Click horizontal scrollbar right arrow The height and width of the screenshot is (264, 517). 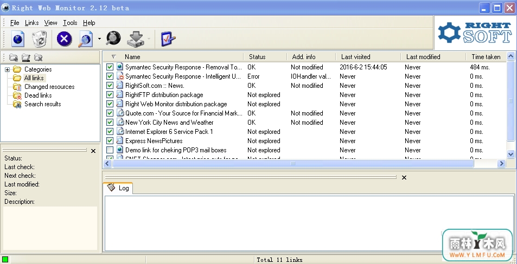[501, 163]
